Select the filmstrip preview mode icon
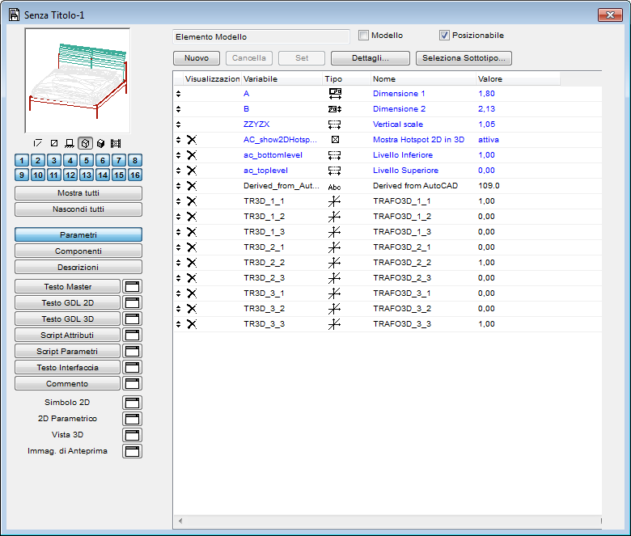Screen dimensions: 631x536 [116, 143]
